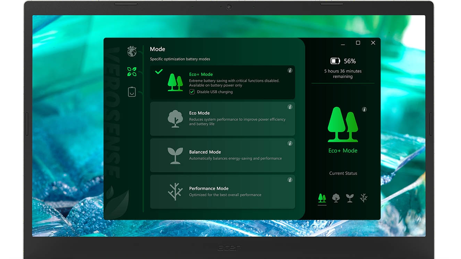The image size is (461, 259).
Task: Click the 56% battery percentage text
Action: click(x=350, y=61)
